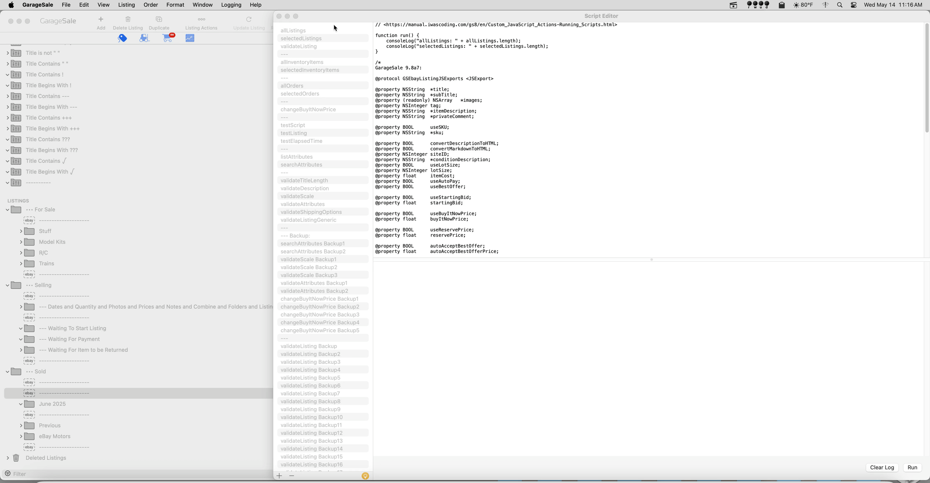
Task: Select the validateTitleLength script
Action: pyautogui.click(x=323, y=180)
